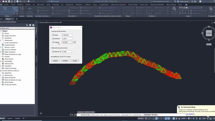
Task: Open the Insertar ribbon tab
Action: pyautogui.click(x=6, y=4)
